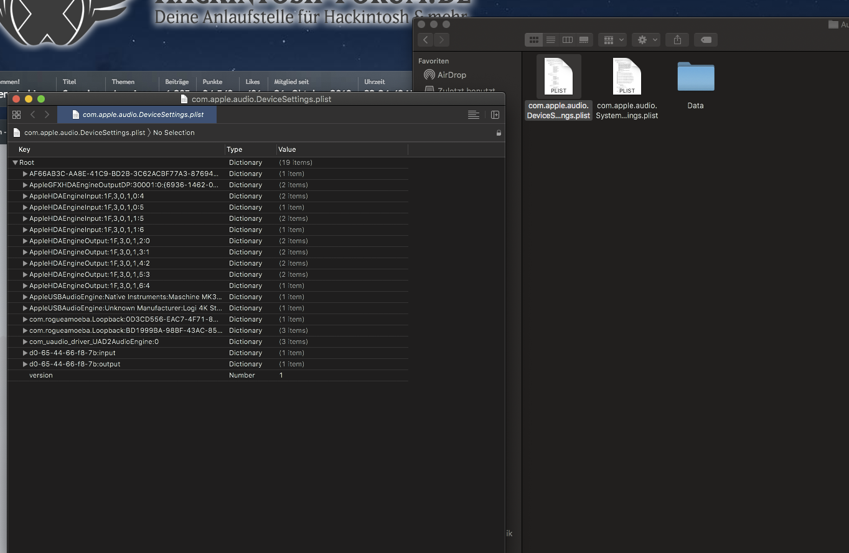Open the Finder group-by dropdown
The image size is (849, 553).
coord(612,40)
